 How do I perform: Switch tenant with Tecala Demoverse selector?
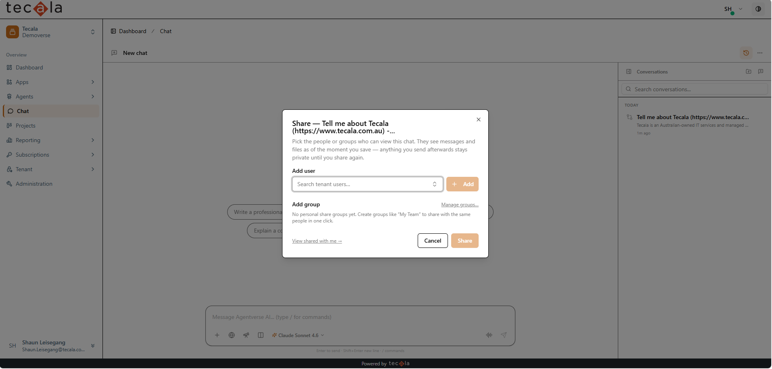51,32
